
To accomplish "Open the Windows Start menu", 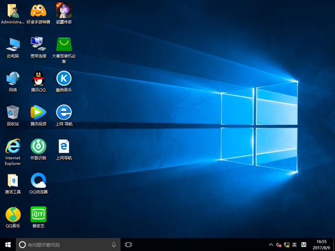I will 8,244.
